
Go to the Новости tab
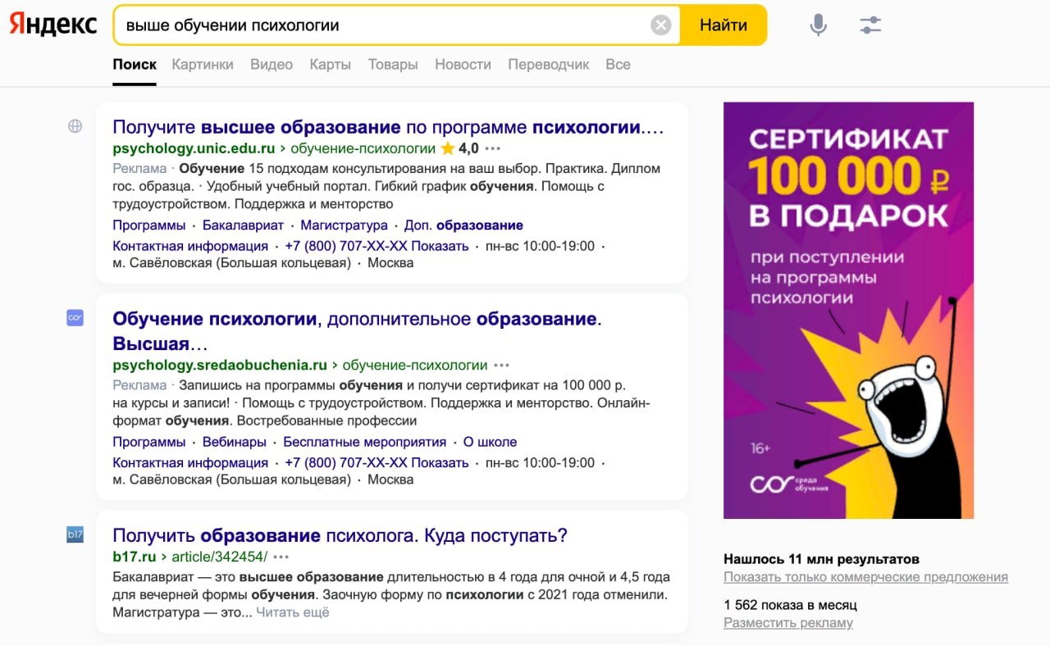pyautogui.click(x=463, y=65)
